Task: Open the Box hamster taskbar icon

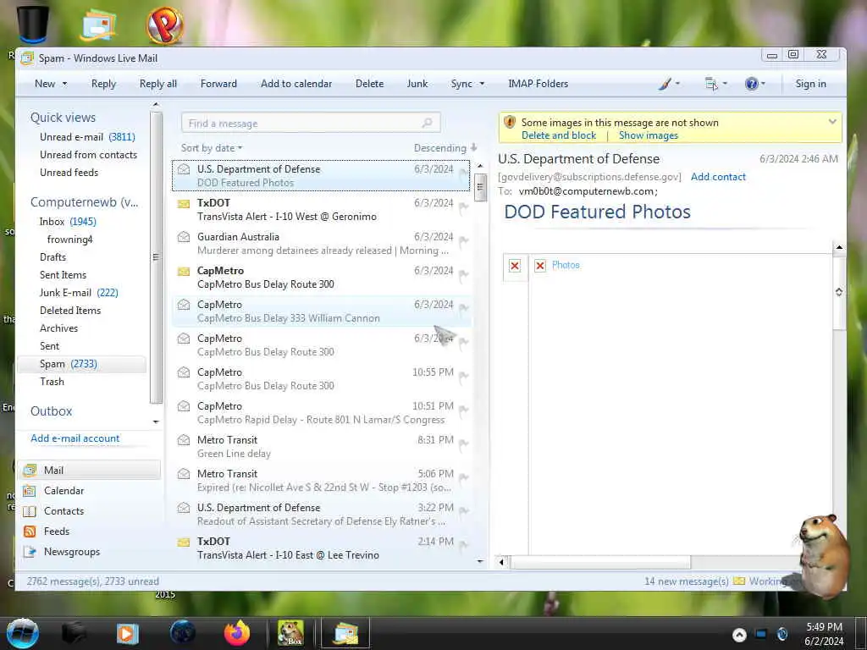Action: pyautogui.click(x=291, y=633)
